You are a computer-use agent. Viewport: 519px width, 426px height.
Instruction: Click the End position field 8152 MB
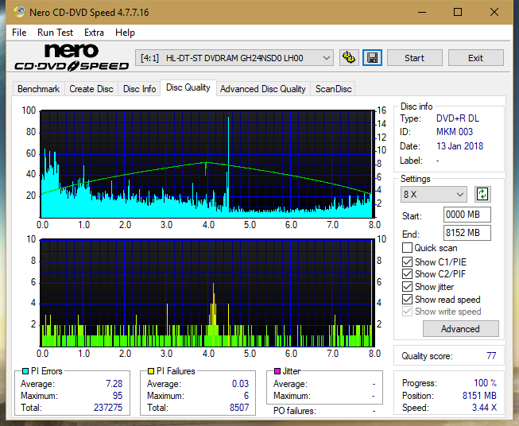coord(467,233)
